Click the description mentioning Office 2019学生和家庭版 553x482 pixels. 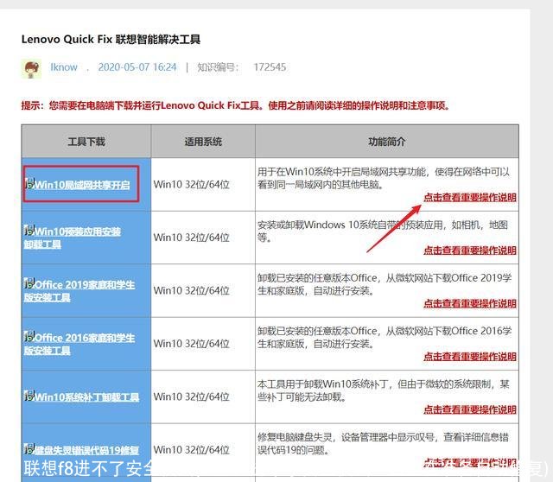tap(385, 284)
